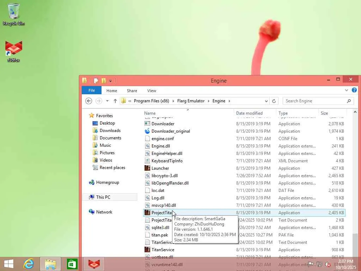The image size is (361, 271).
Task: Open Desktop in the navigation pane
Action: 107,123
